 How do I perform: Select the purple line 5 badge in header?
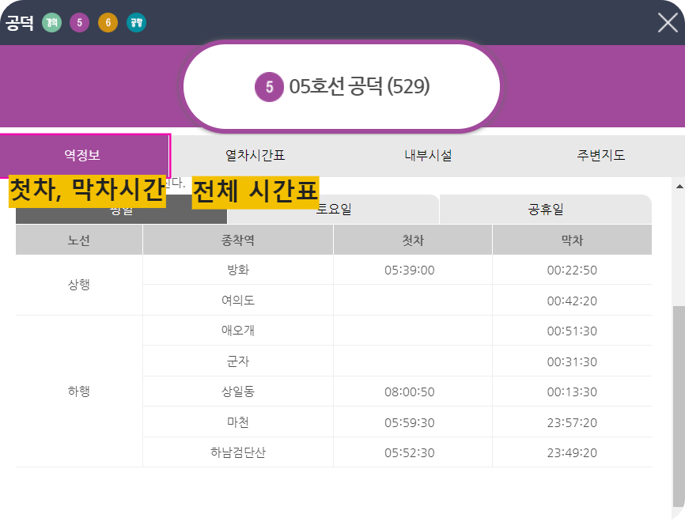(79, 23)
